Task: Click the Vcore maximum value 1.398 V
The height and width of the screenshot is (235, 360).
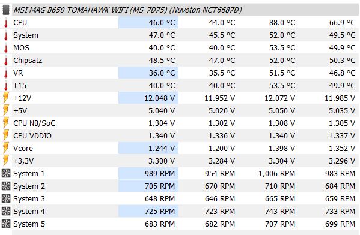Action: click(x=282, y=149)
